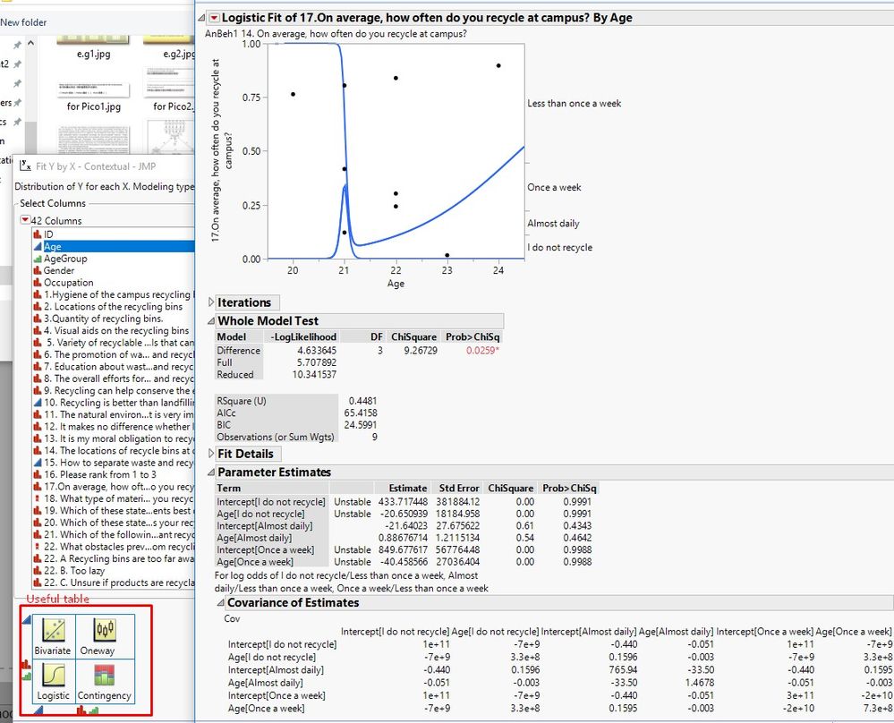This screenshot has width=894, height=723.
Task: Click the RSquare (U) value 0.4481
Action: (x=362, y=401)
